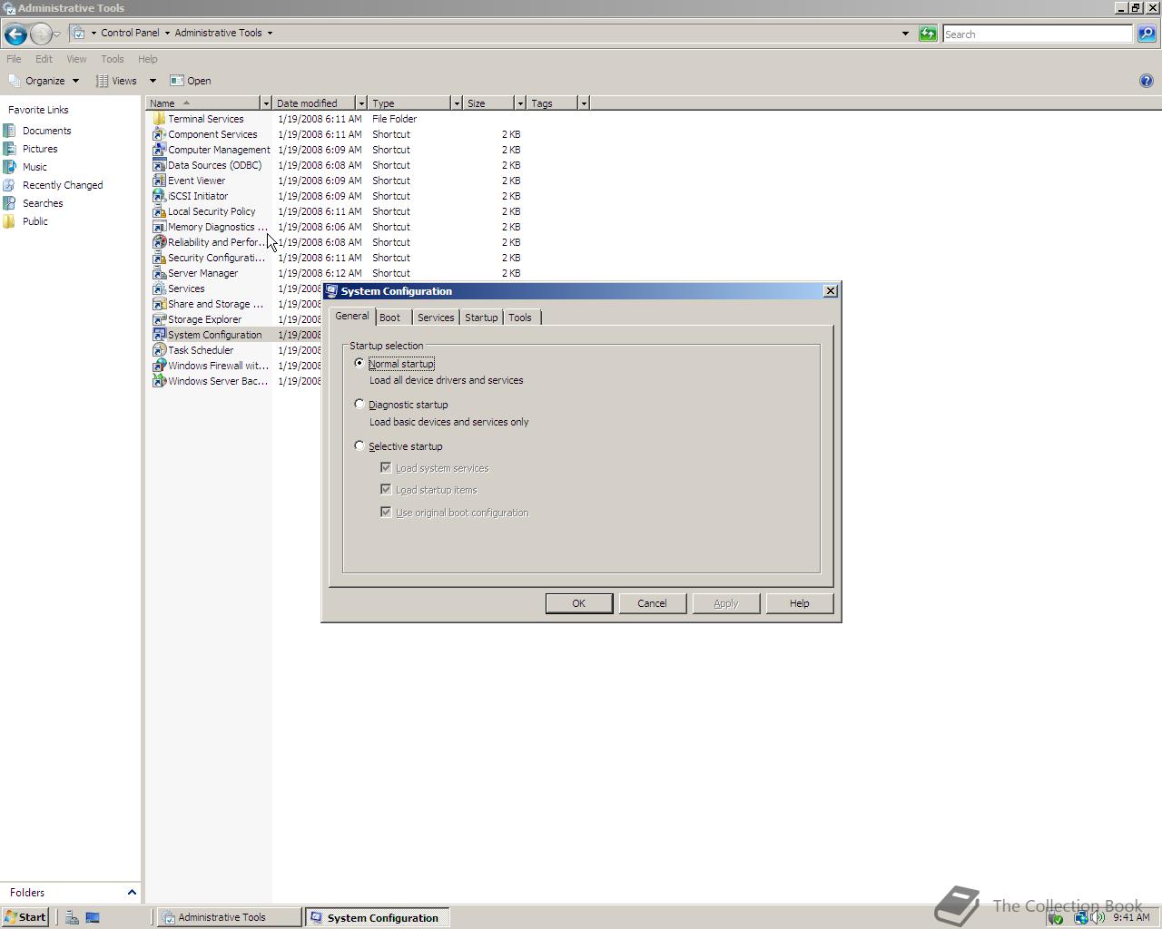Select the Memory Diagnostics icon
Screen dimensions: 1162x929
coord(159,227)
